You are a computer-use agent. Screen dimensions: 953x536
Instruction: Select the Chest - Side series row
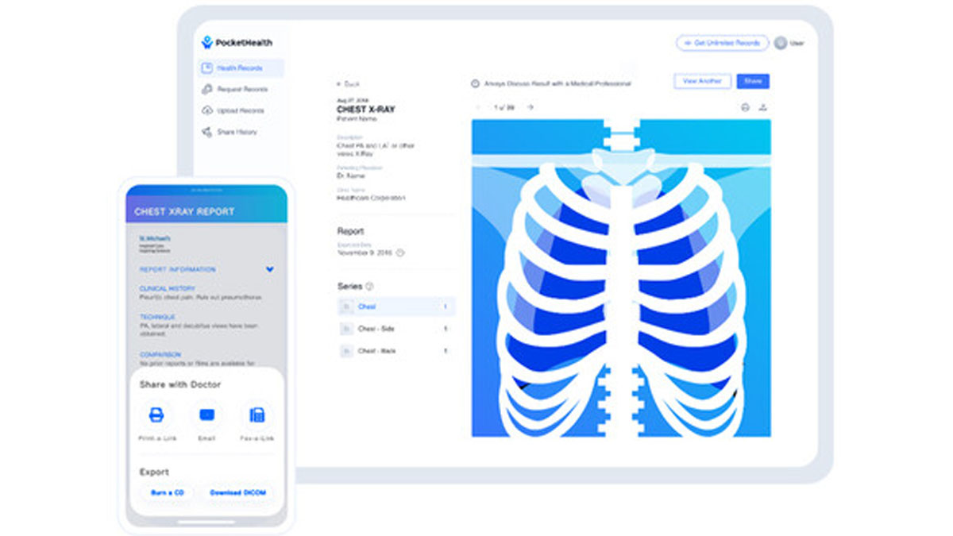click(x=396, y=329)
